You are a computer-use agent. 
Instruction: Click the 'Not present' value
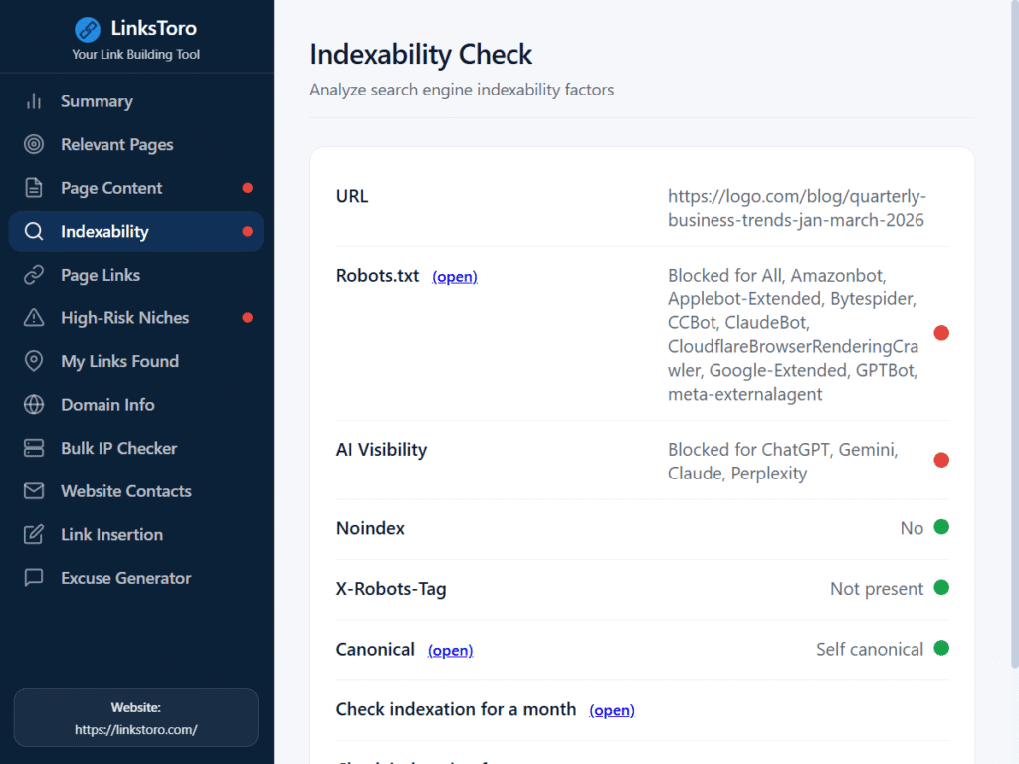[x=877, y=589]
